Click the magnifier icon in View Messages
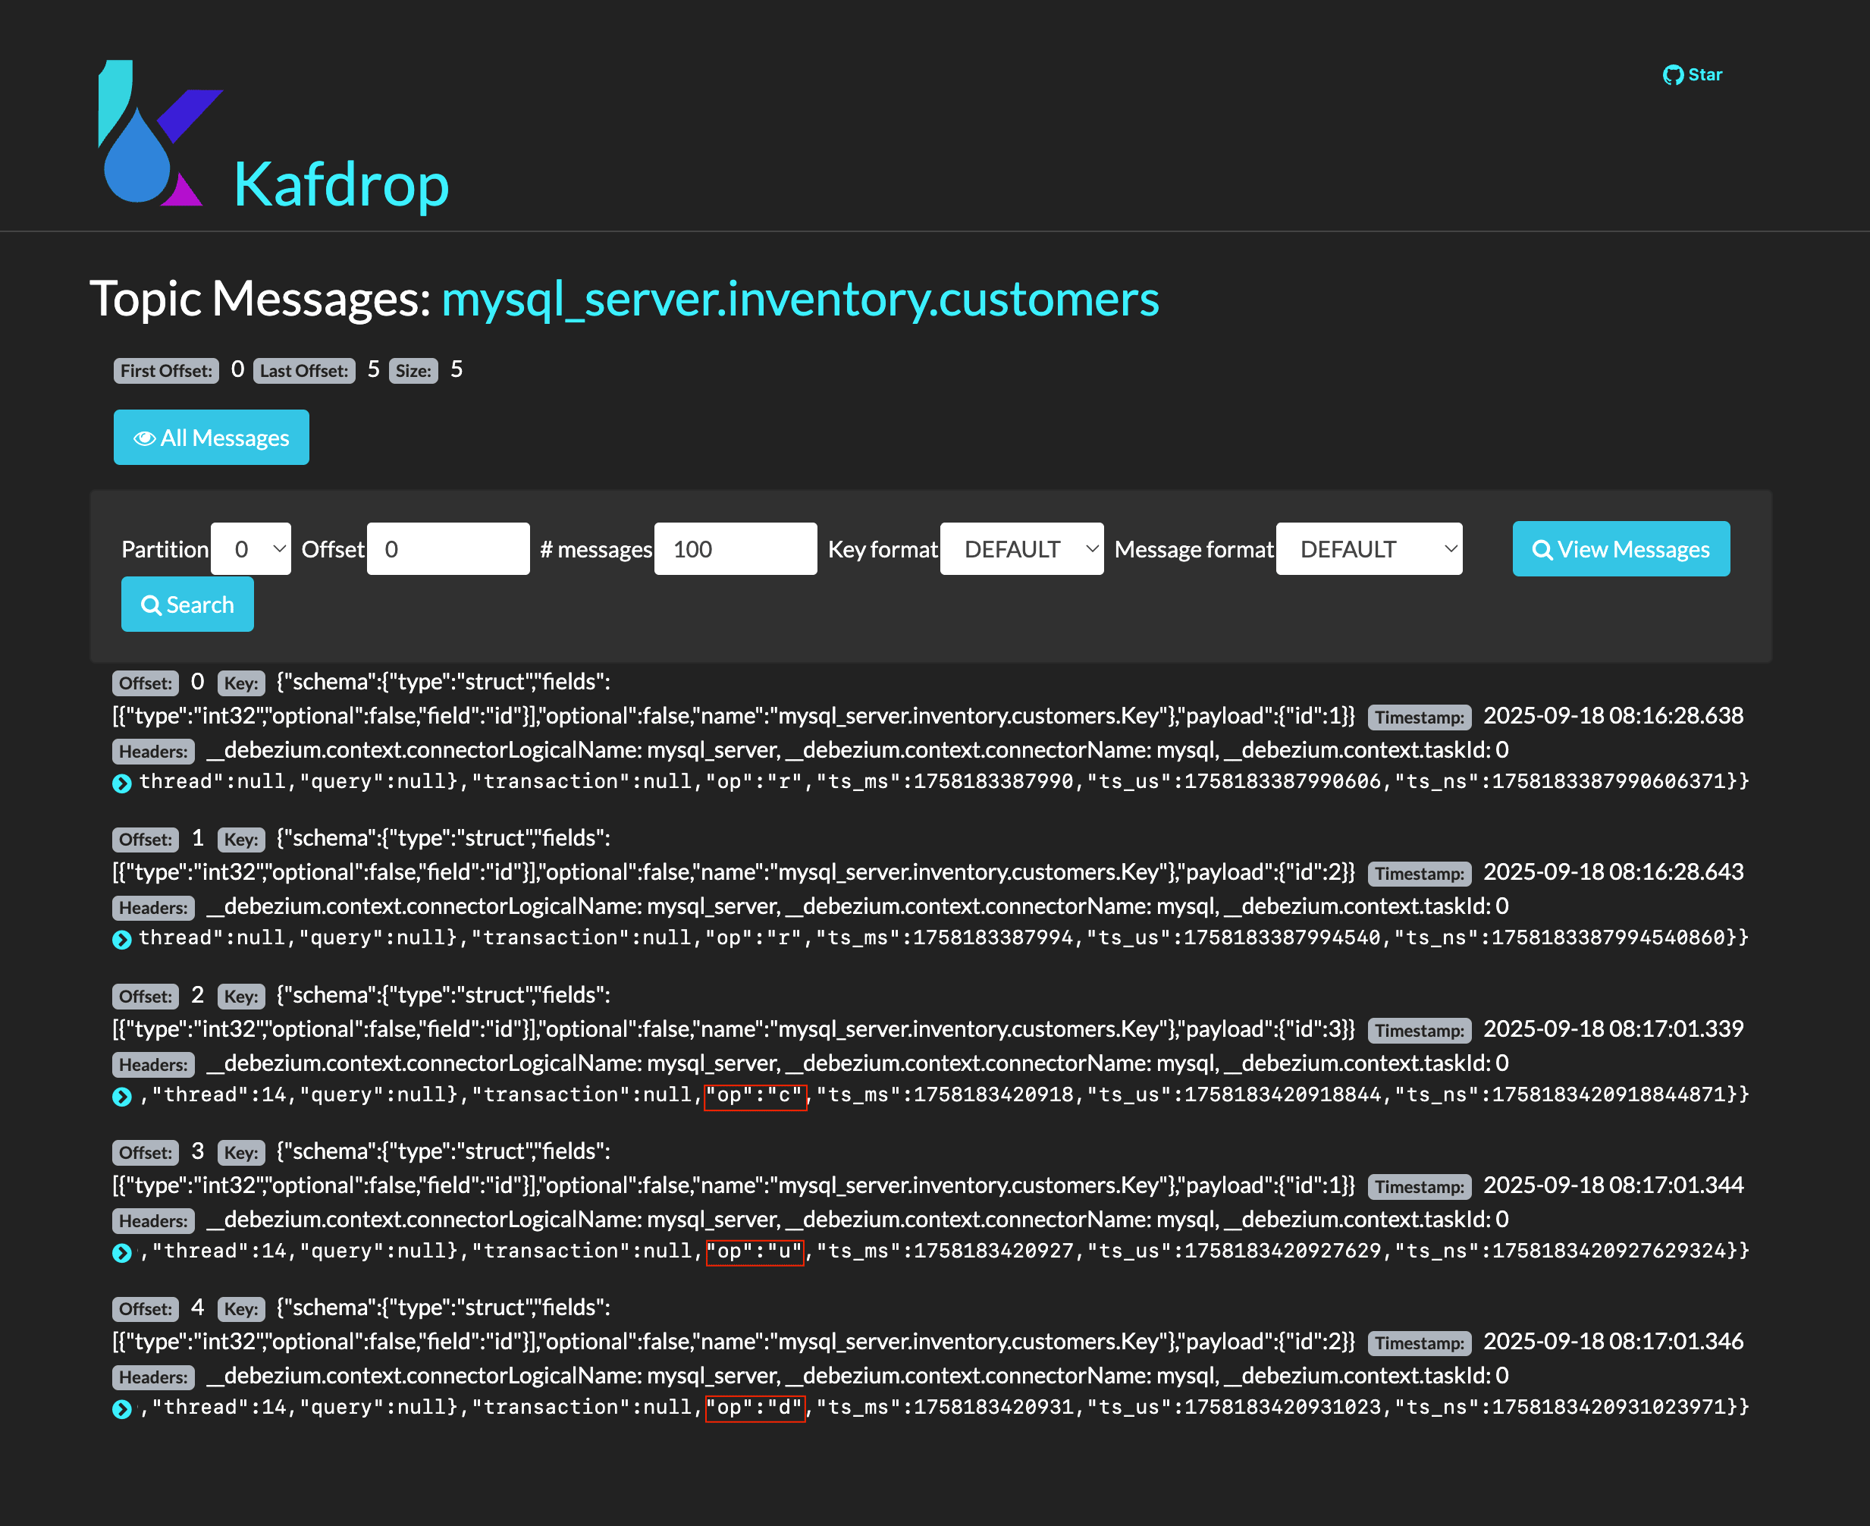 pyautogui.click(x=1542, y=551)
